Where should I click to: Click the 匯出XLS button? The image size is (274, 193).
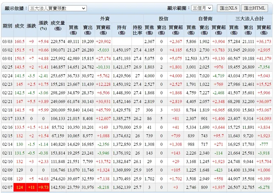click(228, 8)
